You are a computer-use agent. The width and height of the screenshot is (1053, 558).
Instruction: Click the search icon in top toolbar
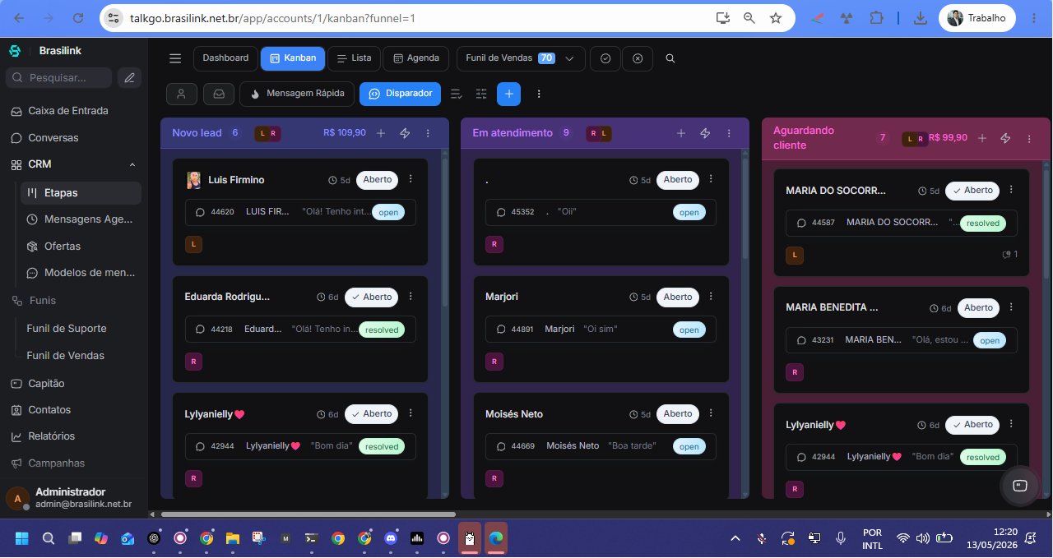point(670,58)
